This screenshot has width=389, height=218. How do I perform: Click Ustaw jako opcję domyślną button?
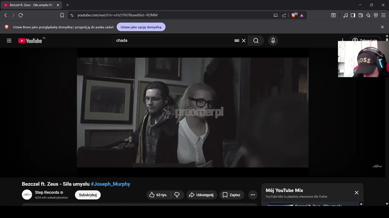tap(141, 27)
